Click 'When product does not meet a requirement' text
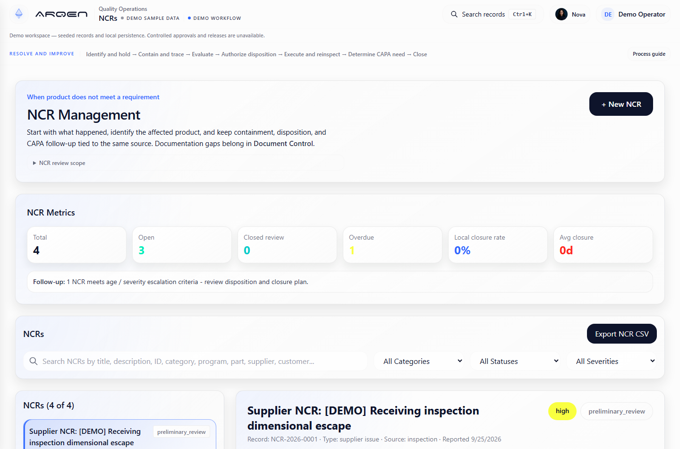This screenshot has width=680, height=449. (93, 97)
